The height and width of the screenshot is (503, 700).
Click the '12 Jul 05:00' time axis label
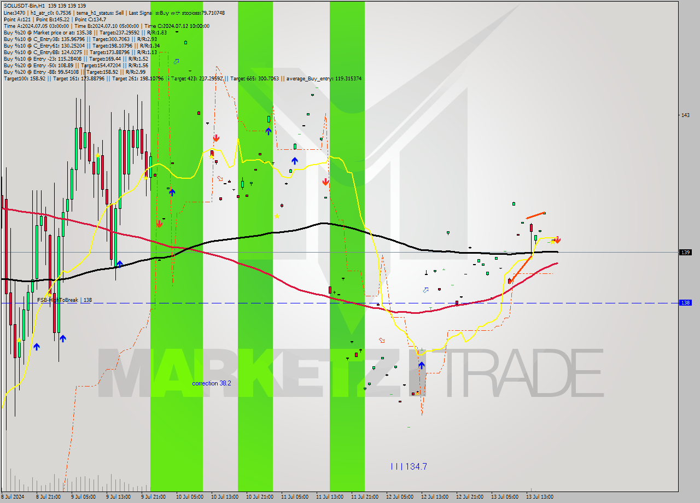point(399,497)
